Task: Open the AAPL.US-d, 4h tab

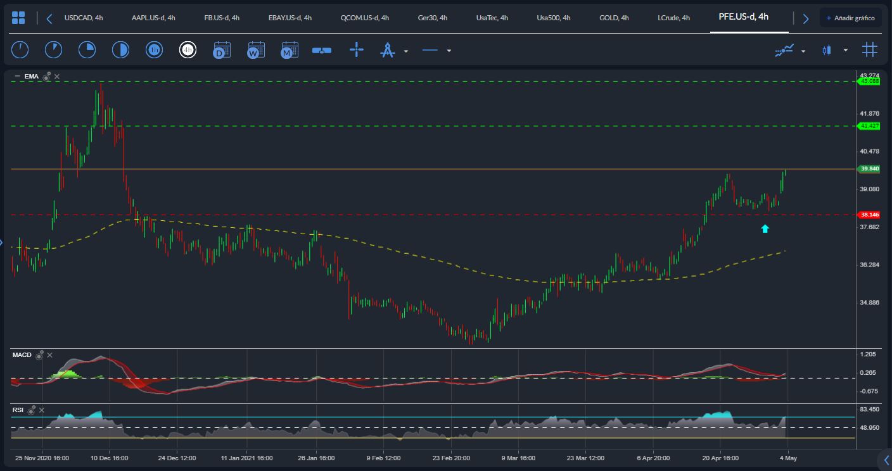Action: click(153, 18)
